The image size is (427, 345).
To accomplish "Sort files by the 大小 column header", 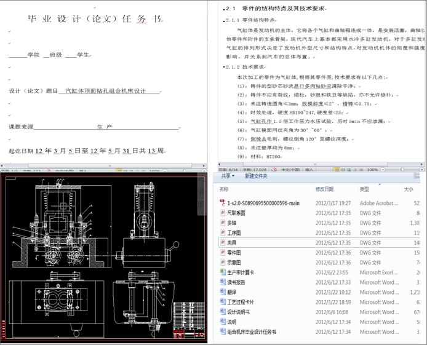I will tap(408, 189).
